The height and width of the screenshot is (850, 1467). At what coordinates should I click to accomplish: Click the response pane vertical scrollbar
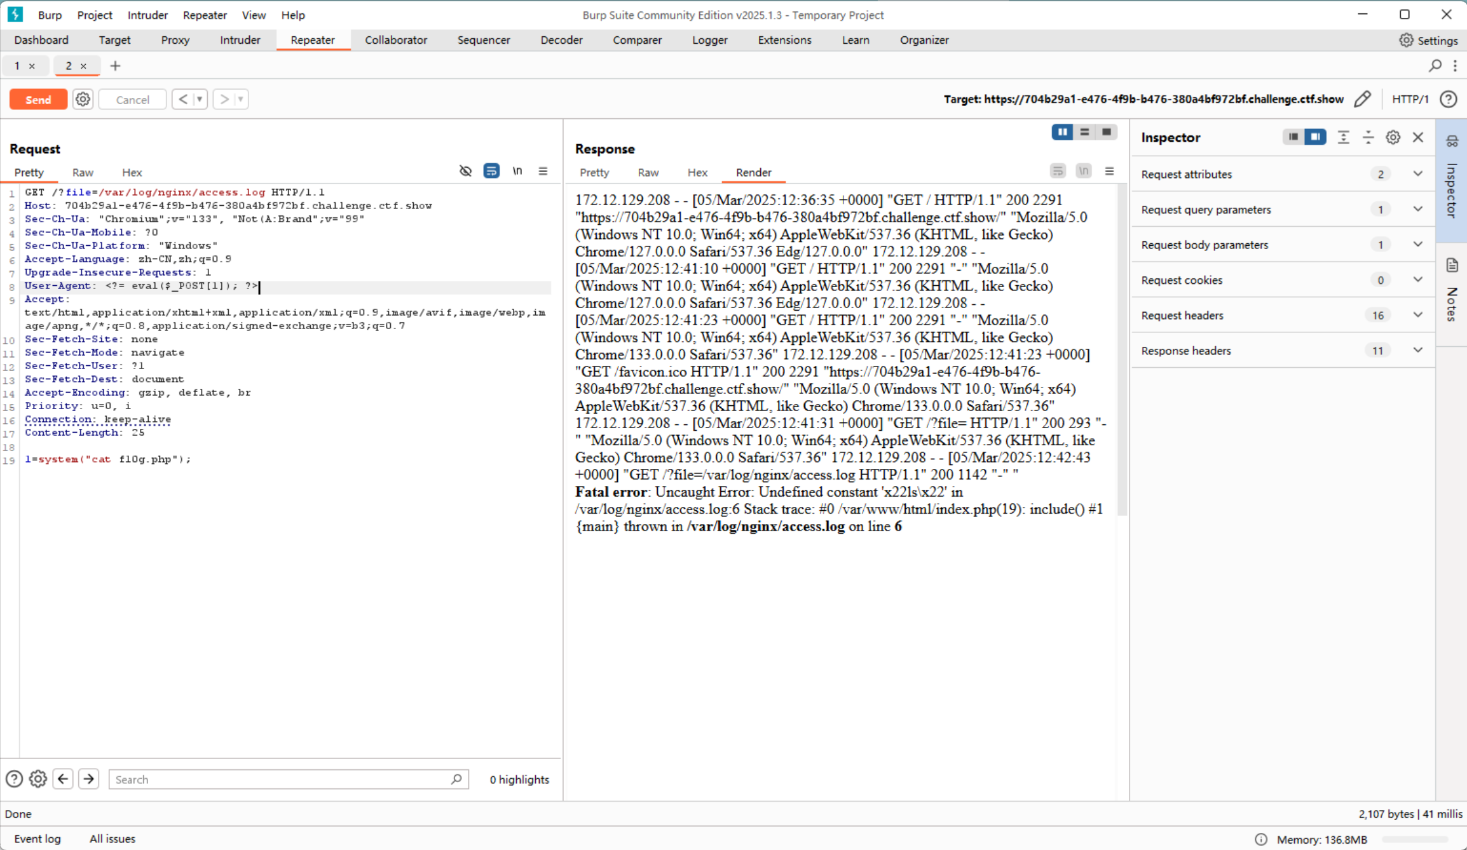pyautogui.click(x=1121, y=349)
